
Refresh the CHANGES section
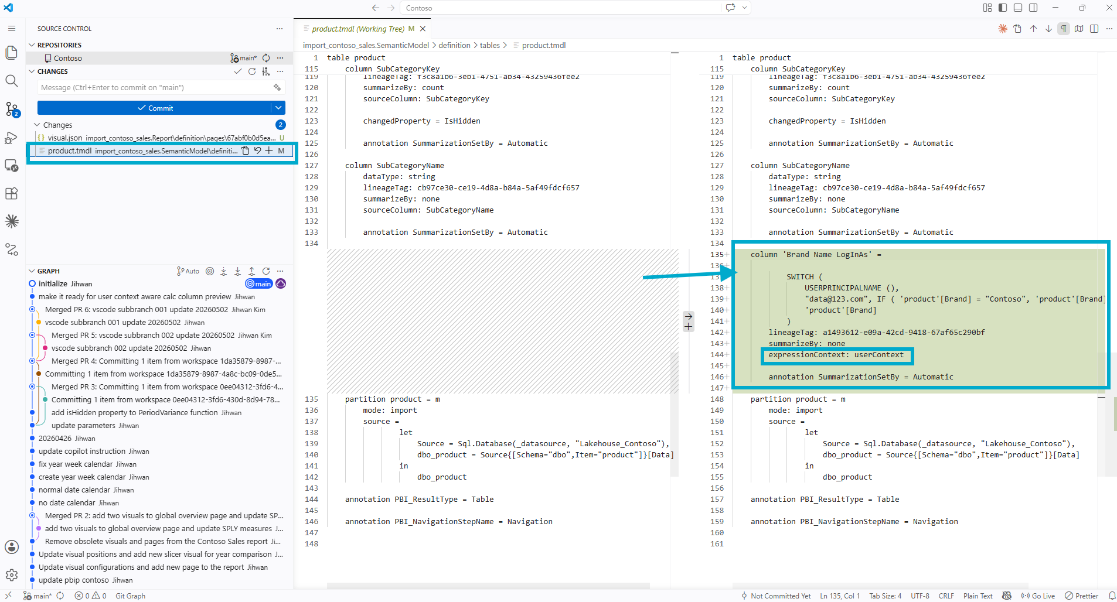(x=252, y=71)
